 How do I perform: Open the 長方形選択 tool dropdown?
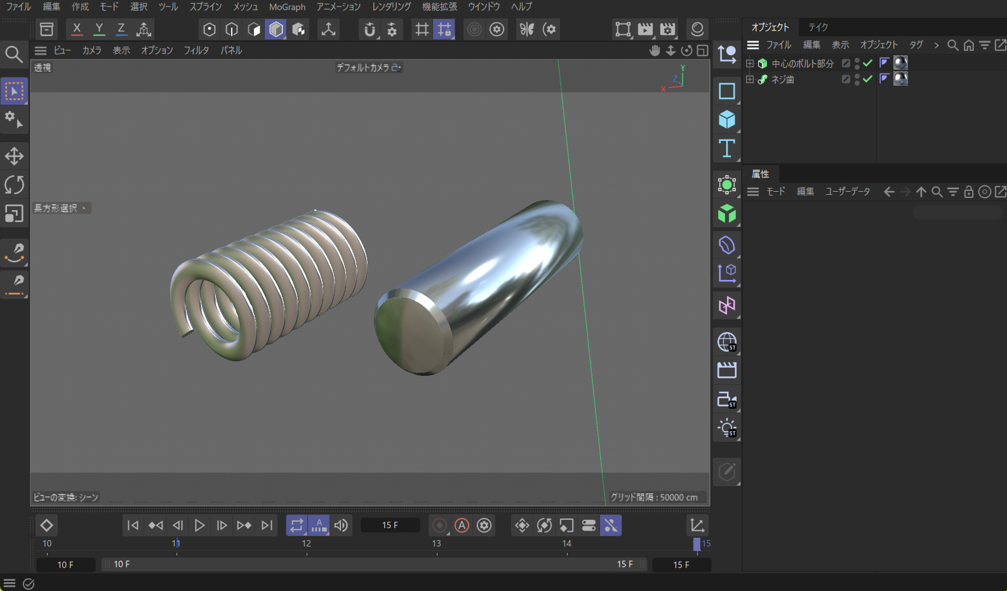pos(62,208)
